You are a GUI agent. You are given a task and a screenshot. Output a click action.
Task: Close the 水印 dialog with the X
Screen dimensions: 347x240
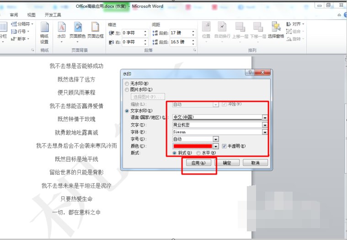262,72
